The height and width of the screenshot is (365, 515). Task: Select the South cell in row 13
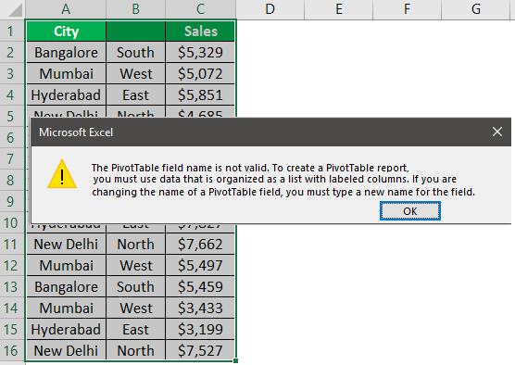tap(135, 287)
